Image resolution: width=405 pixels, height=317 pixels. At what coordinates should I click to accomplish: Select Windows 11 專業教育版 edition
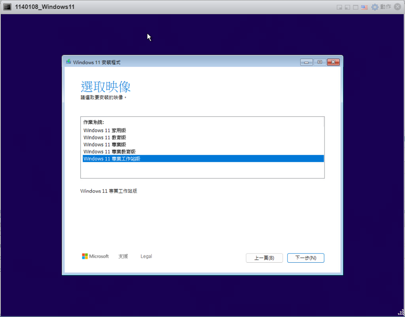pyautogui.click(x=203, y=152)
